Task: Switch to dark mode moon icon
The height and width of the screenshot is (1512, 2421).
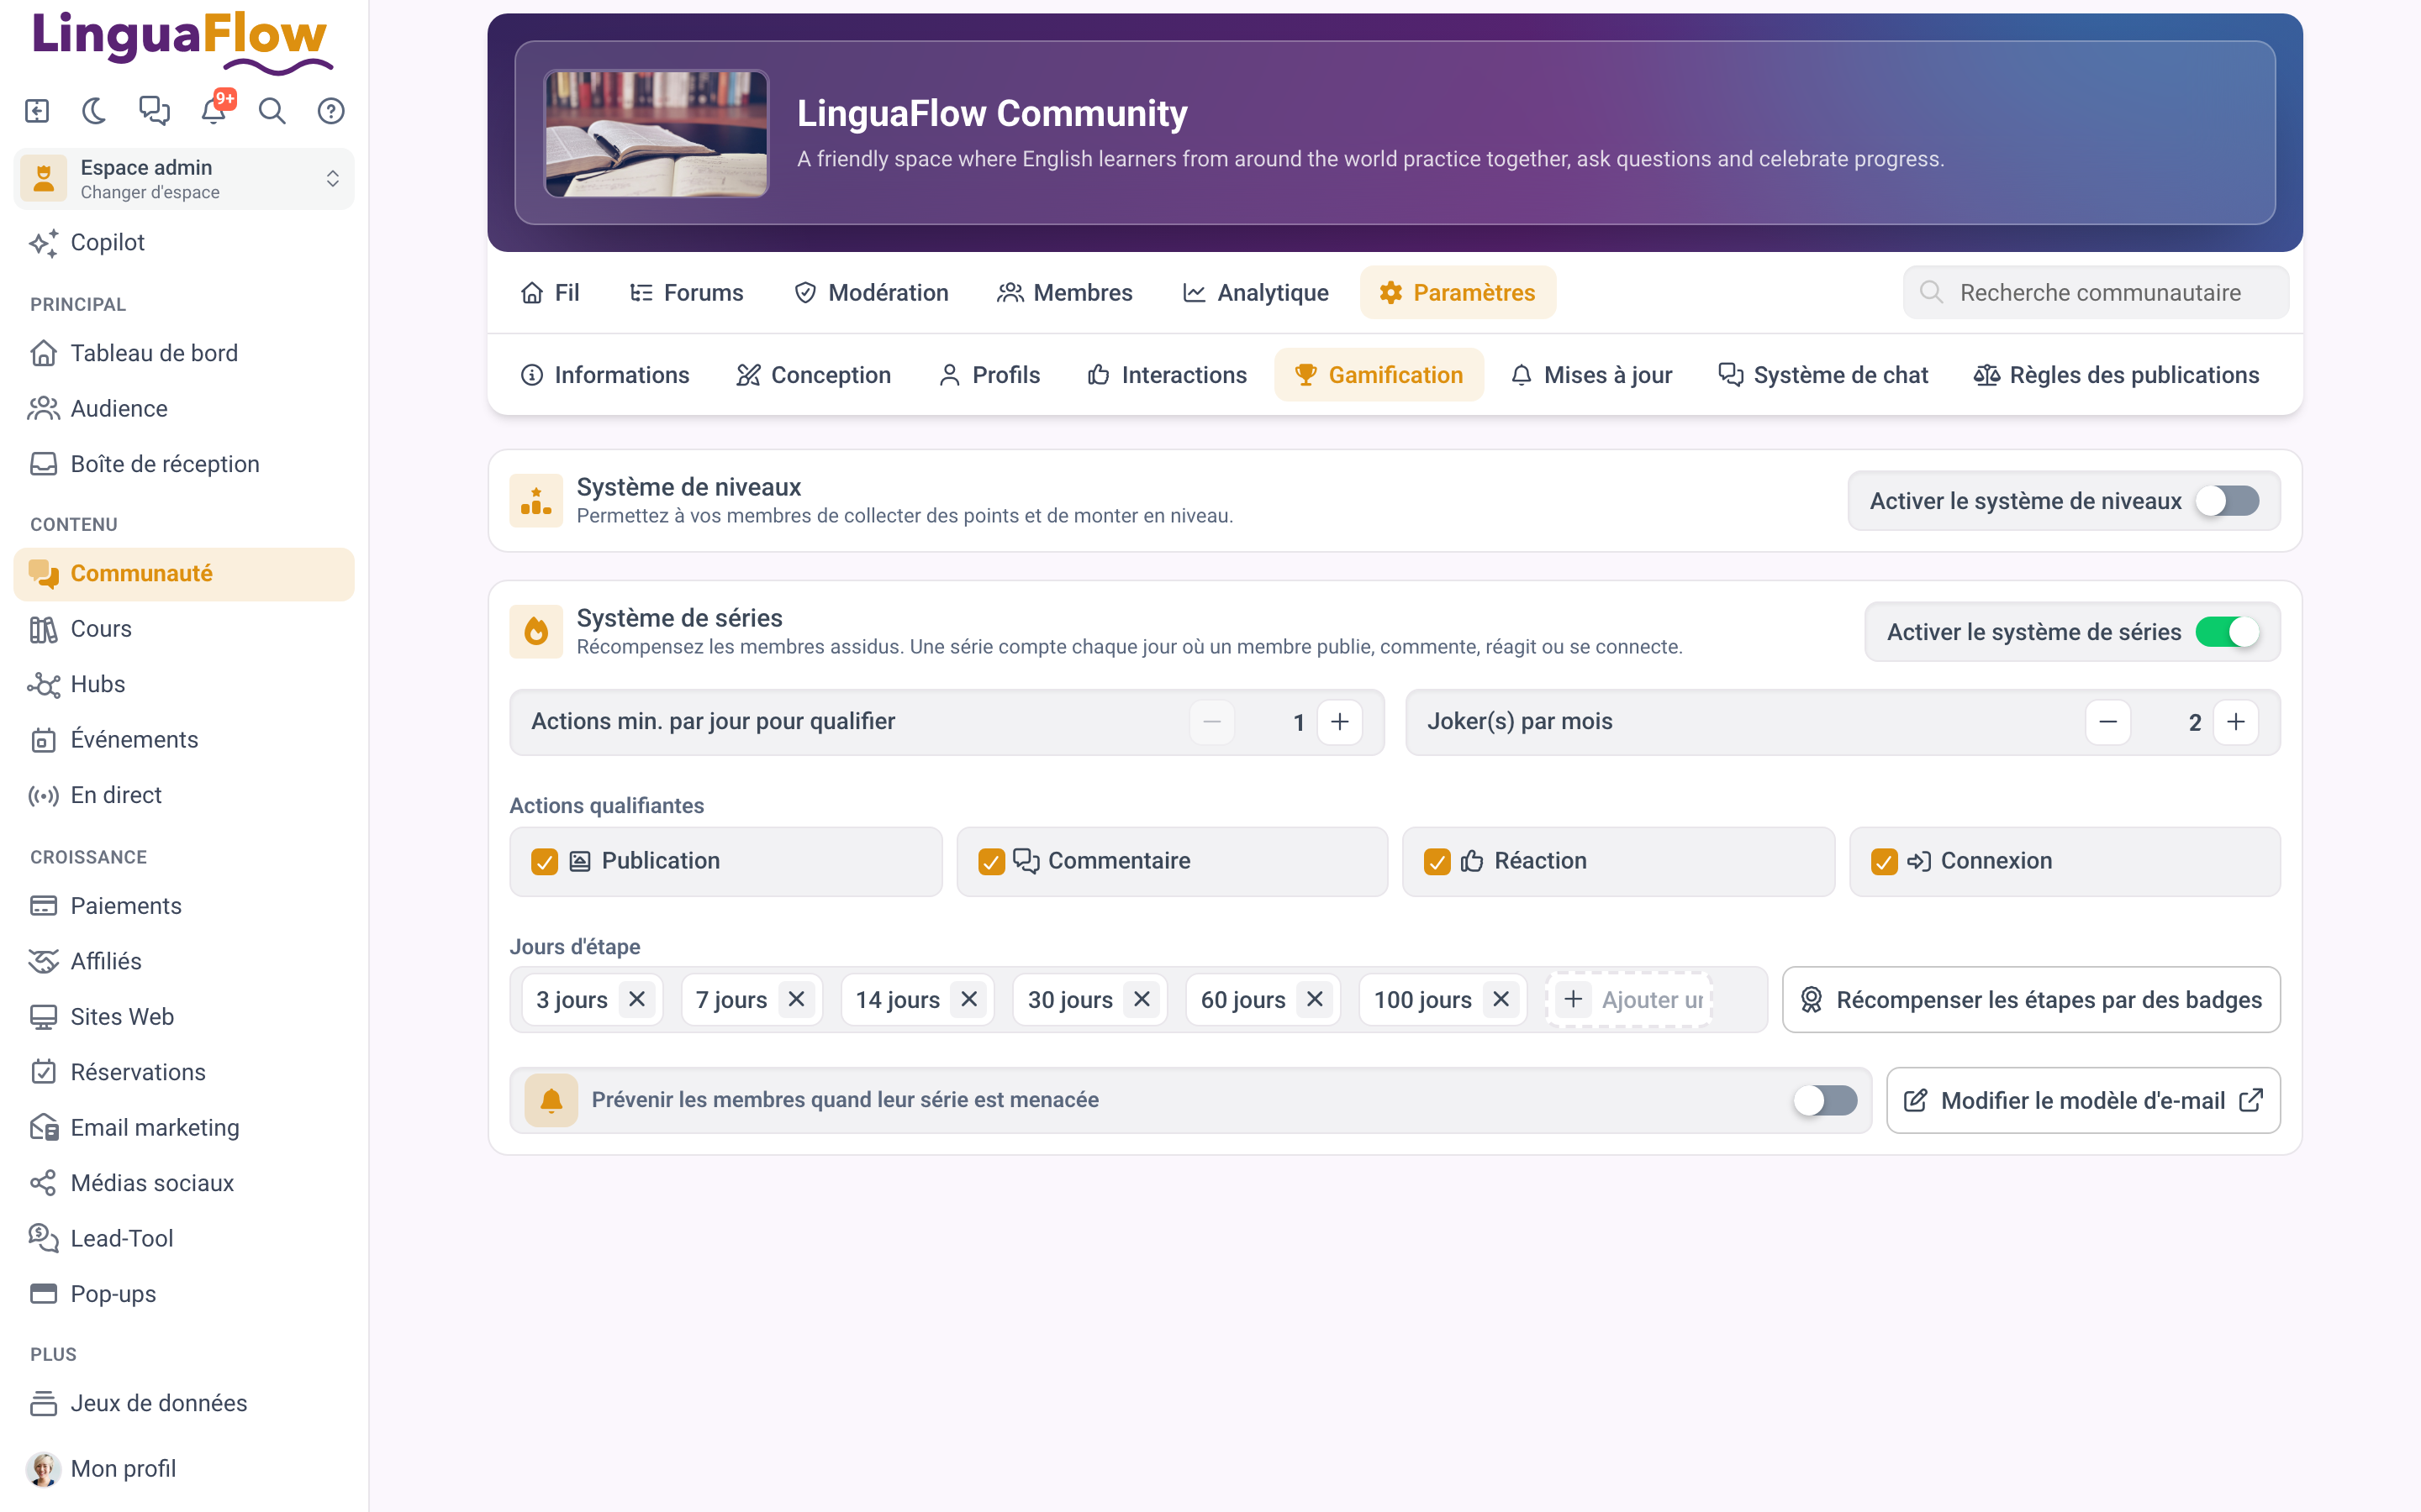Action: click(x=95, y=111)
